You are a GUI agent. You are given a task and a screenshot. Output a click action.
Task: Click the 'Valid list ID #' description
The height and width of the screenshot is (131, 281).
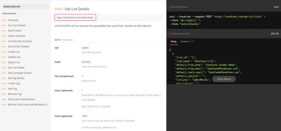click(x=89, y=81)
